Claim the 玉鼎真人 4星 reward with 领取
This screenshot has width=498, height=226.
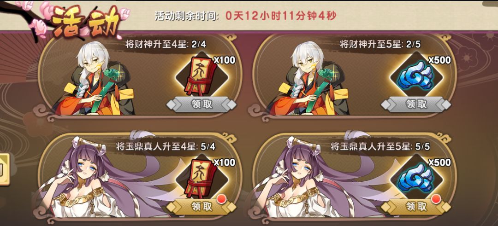pos(202,207)
